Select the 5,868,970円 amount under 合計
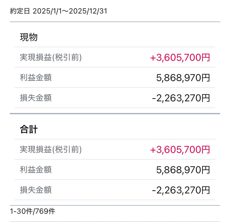The width and height of the screenshot is (230, 222). pos(183,170)
